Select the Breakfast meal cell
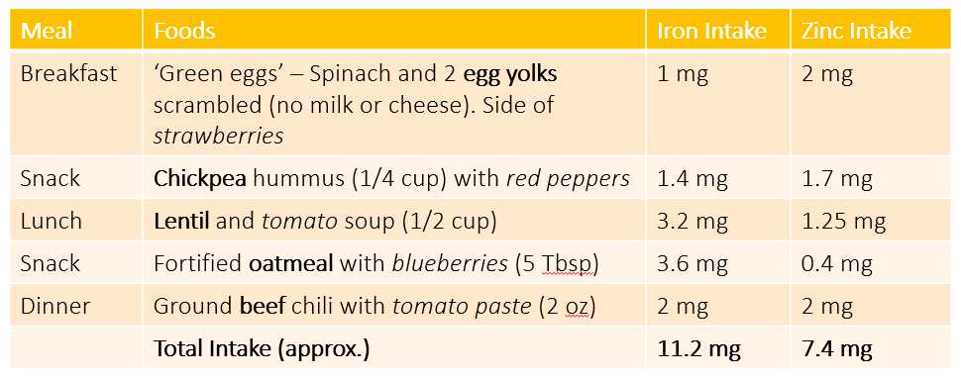961x381 pixels. pos(76,104)
